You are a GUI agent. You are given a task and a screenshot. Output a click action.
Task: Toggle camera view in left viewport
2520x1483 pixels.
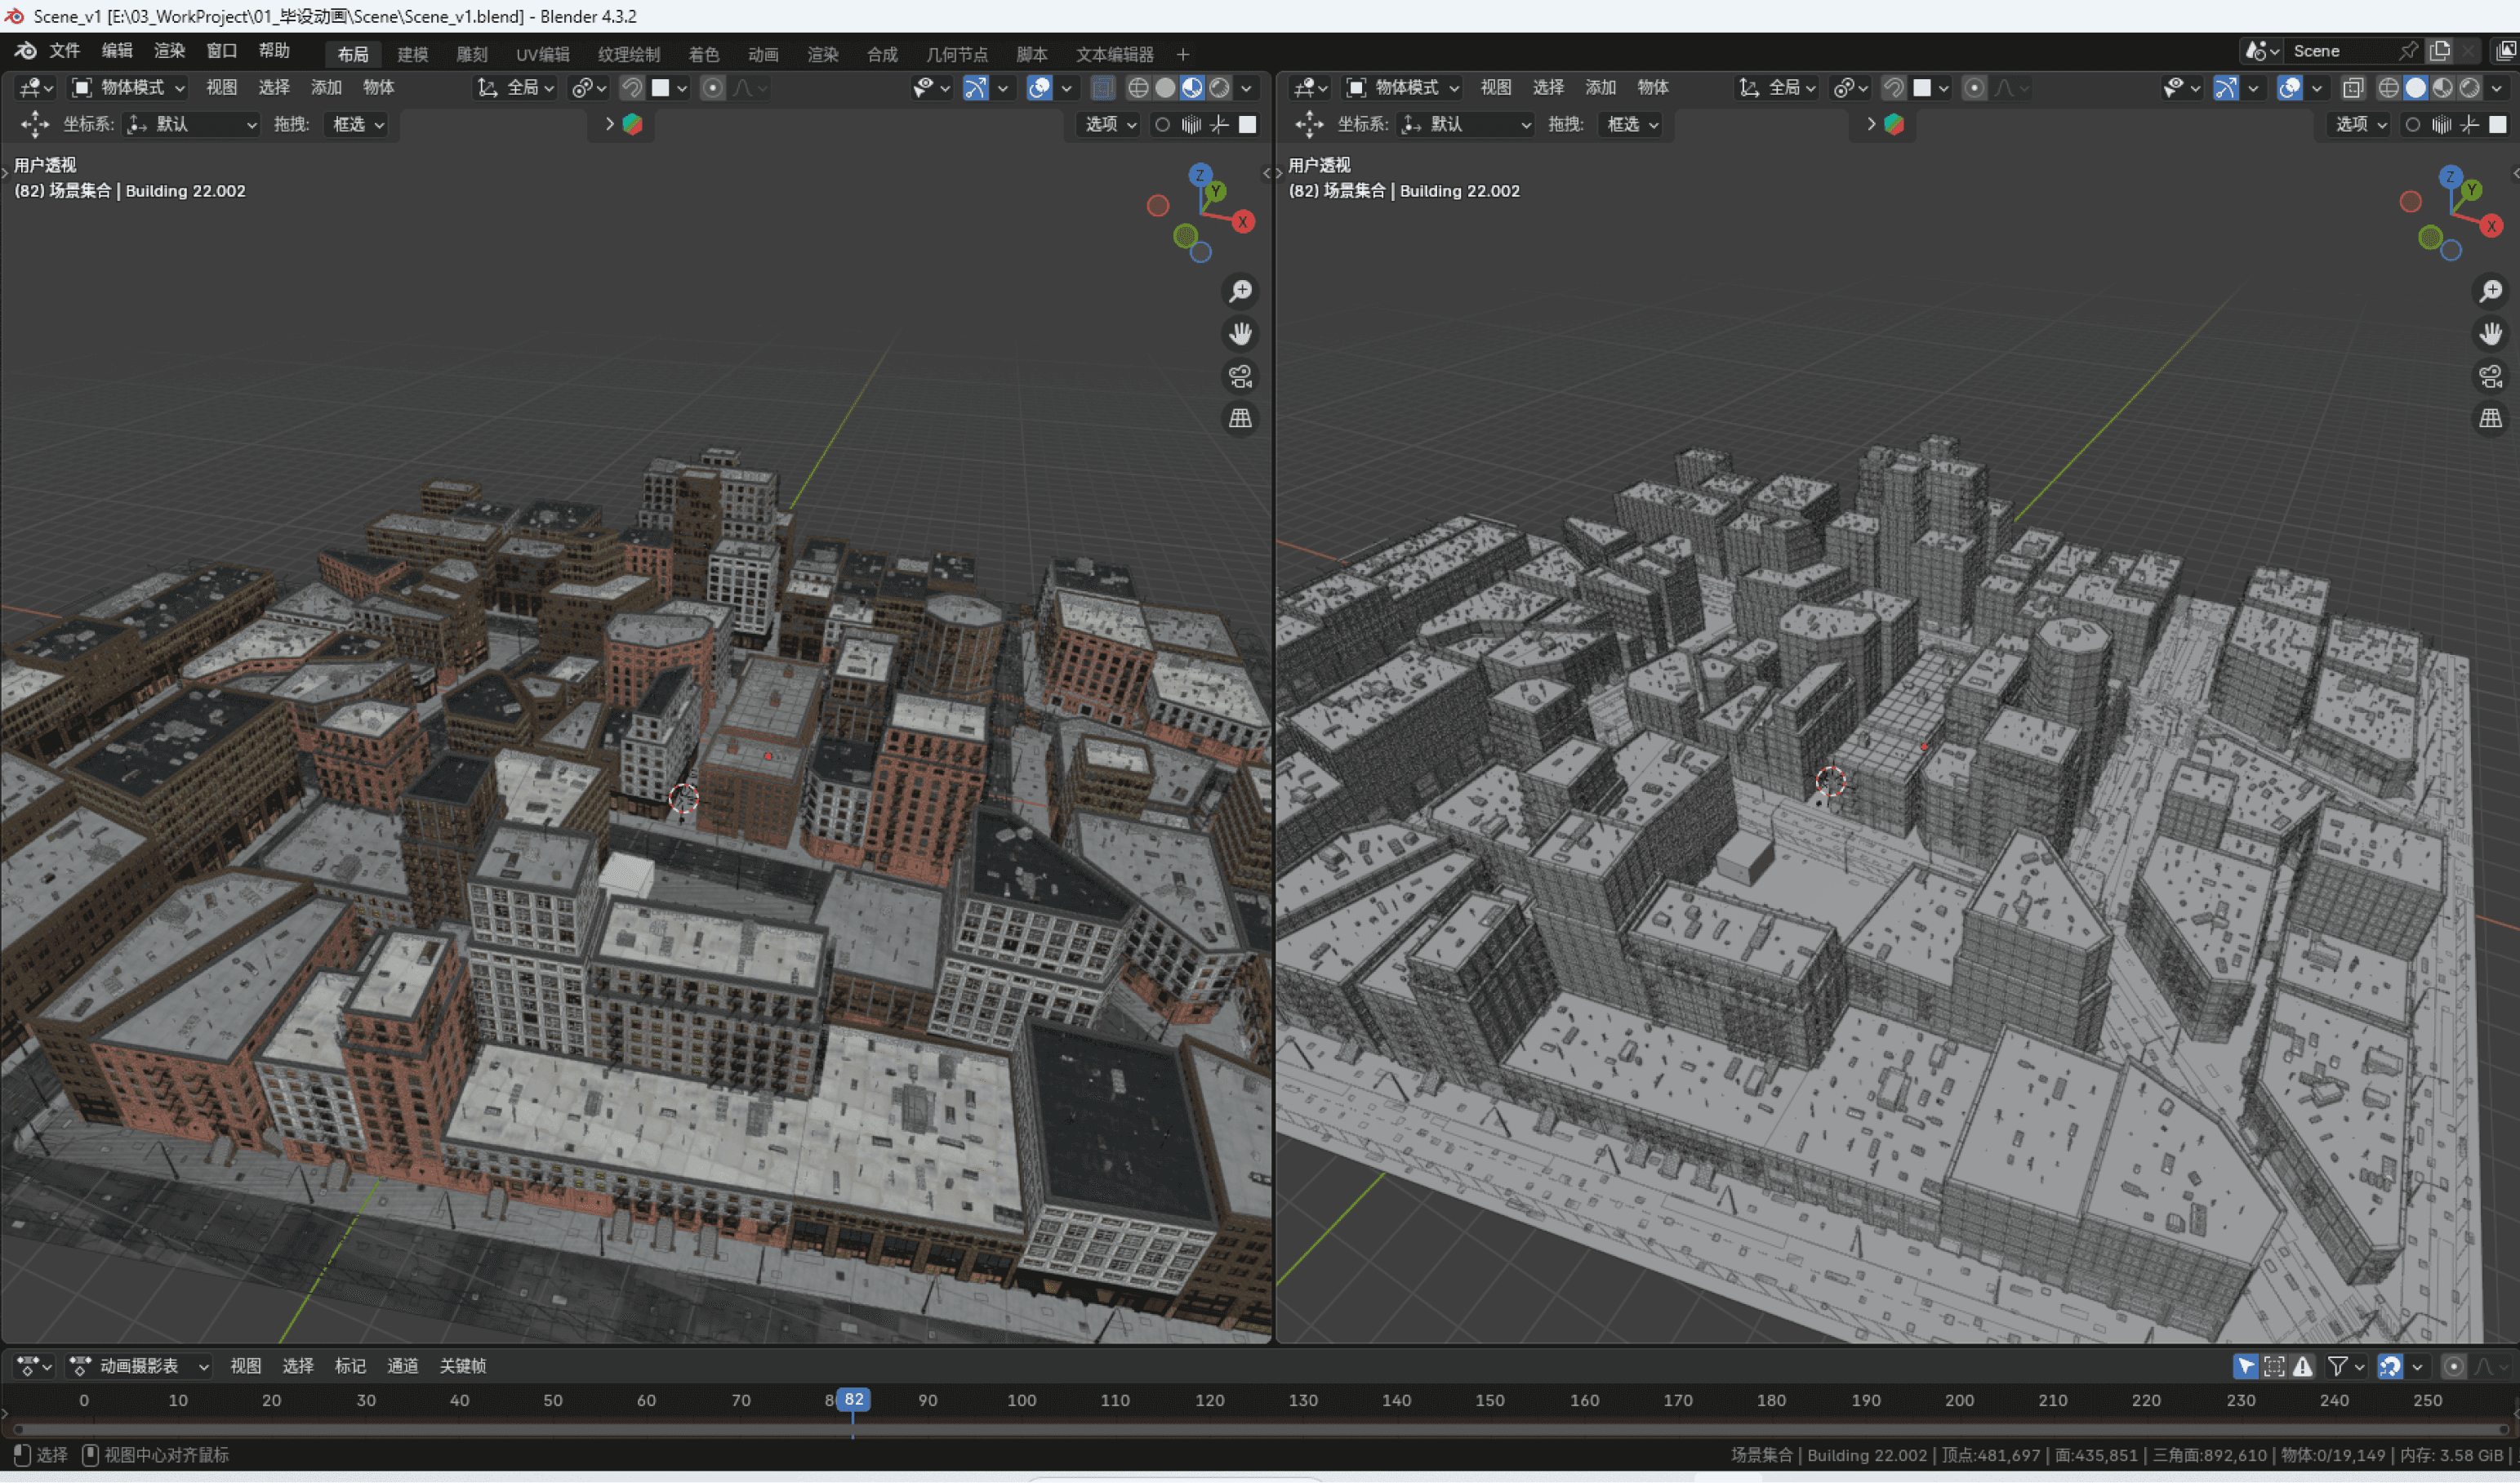pos(1240,376)
